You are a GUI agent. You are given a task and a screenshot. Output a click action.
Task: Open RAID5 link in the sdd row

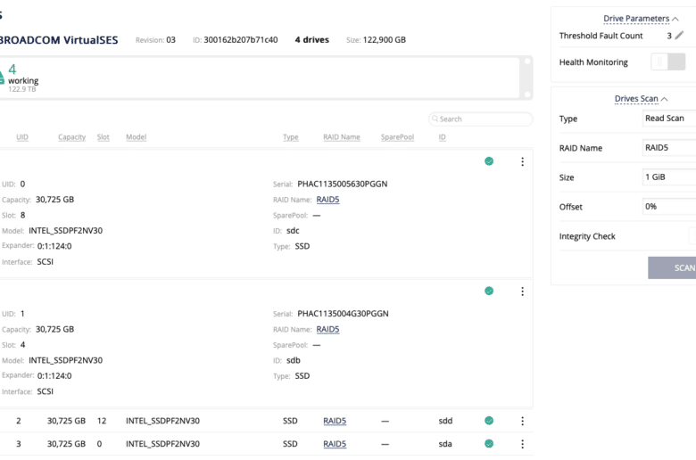[x=335, y=421]
